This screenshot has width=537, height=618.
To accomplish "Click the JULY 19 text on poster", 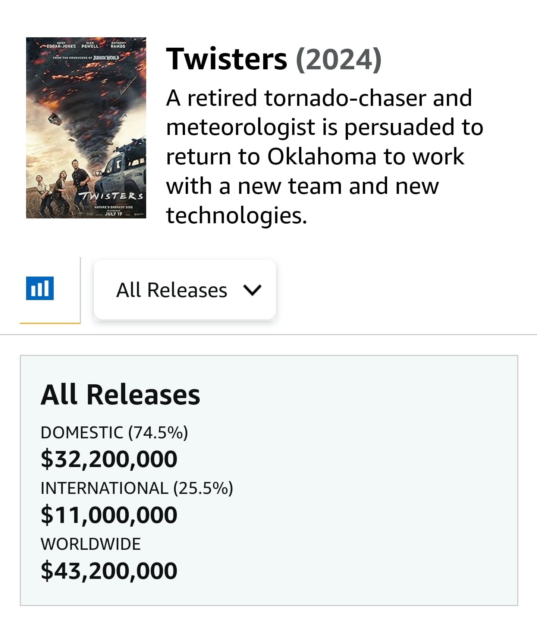I will coord(113,214).
